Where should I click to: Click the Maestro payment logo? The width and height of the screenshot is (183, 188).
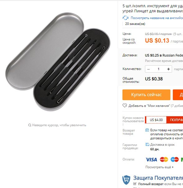pyautogui.click(x=175, y=159)
